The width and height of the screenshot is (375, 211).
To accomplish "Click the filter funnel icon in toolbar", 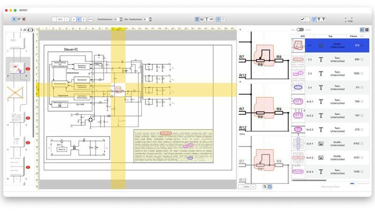I will [x=319, y=19].
